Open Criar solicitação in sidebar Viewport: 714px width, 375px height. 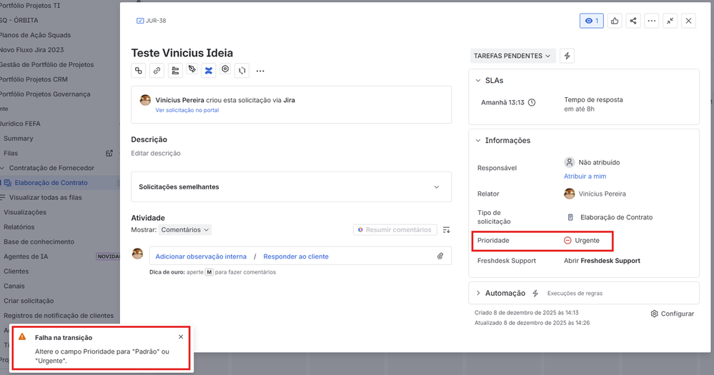click(29, 301)
